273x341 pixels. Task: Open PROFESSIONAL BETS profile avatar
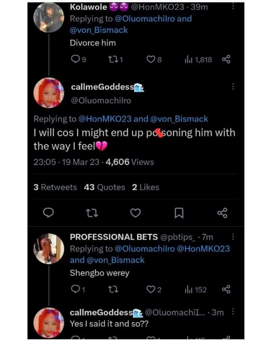tap(48, 248)
